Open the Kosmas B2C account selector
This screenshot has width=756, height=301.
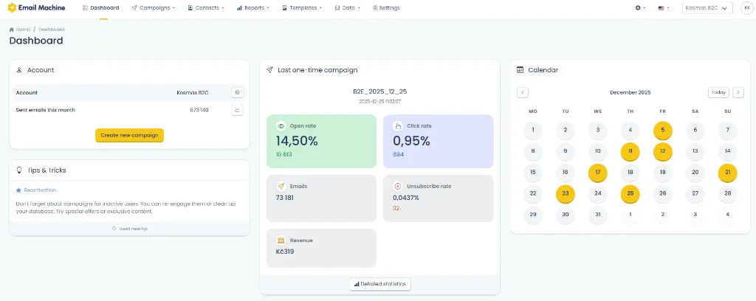coord(707,7)
